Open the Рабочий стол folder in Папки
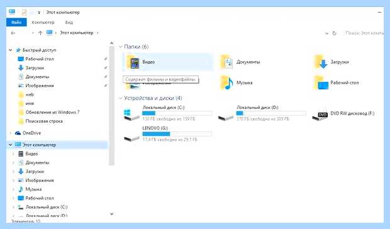 [337, 83]
